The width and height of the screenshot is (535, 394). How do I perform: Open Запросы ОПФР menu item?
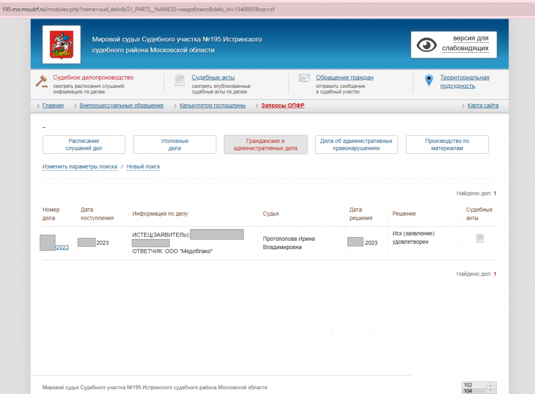pos(283,106)
